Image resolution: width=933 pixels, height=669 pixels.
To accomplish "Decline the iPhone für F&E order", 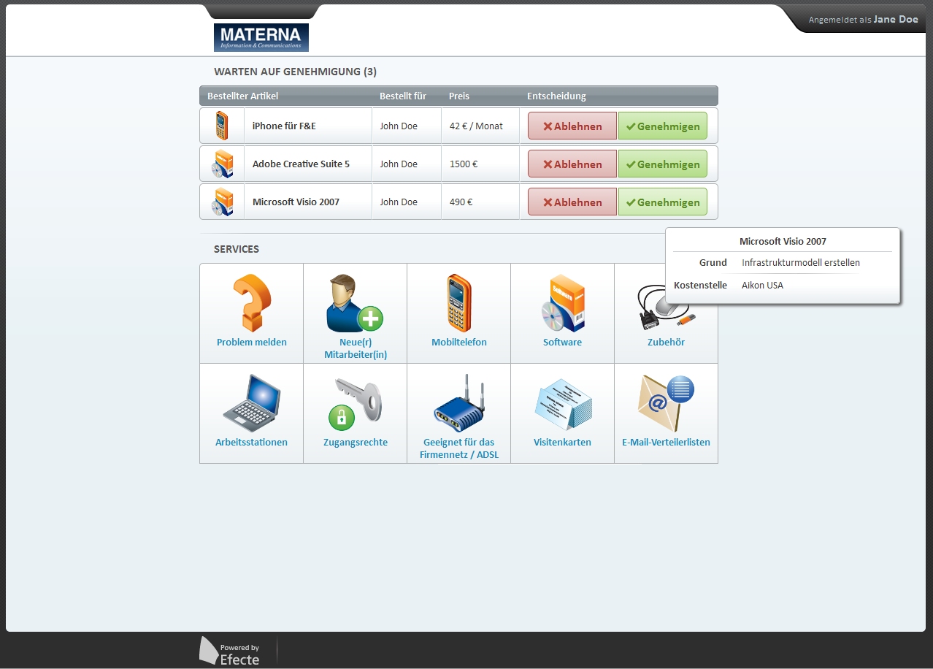I will pos(572,126).
